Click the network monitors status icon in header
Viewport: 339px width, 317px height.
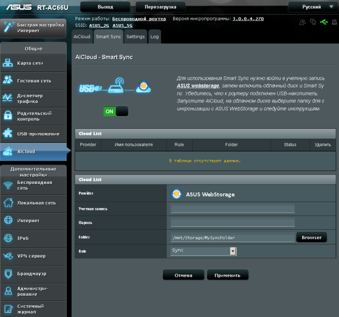pos(313,22)
